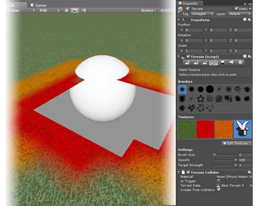
Task: Adjust the Brush Size slider
Action: (225, 155)
